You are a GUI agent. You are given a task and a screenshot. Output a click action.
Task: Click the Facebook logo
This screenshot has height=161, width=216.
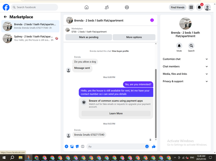[x=6, y=7]
